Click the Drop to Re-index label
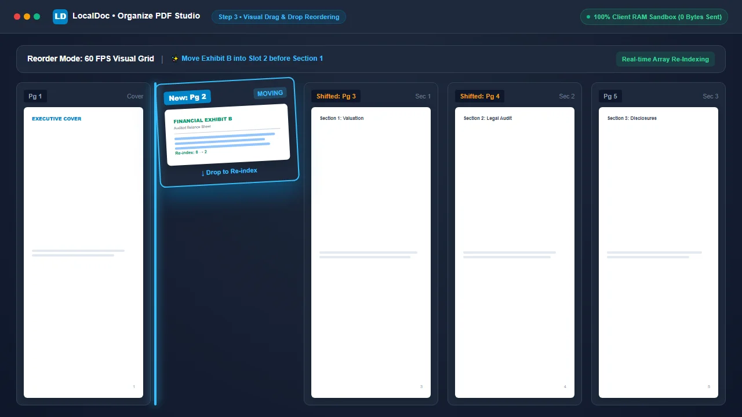Viewport: 742px width, 417px height. pos(230,172)
